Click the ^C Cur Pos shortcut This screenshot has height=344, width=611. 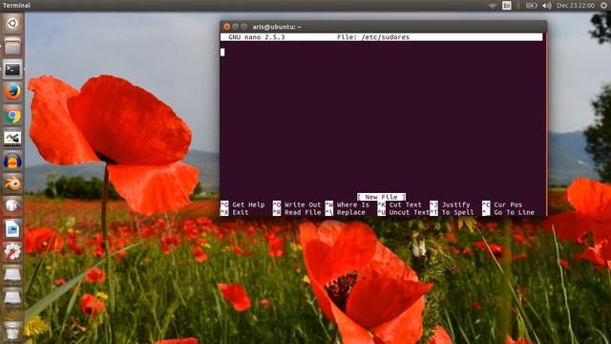502,204
